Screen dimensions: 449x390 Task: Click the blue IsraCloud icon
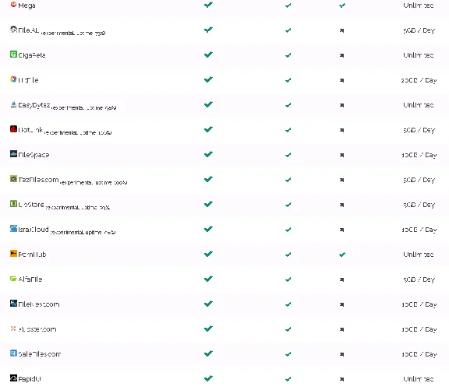(x=13, y=228)
